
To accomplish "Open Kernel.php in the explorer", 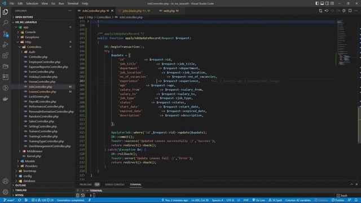I will pyautogui.click(x=43, y=156).
